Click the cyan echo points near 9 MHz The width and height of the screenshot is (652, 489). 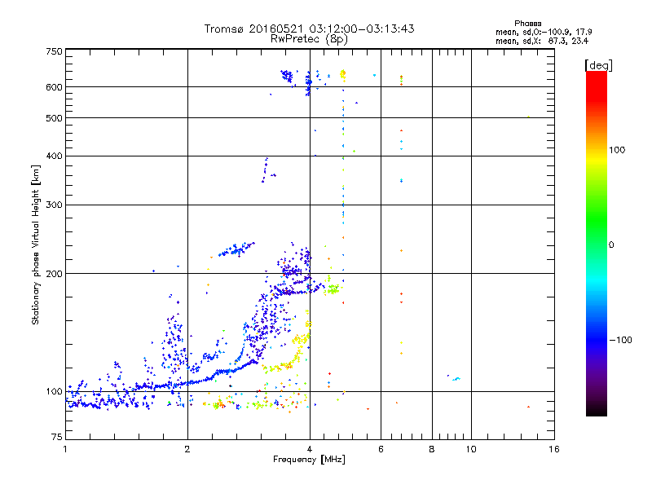[x=456, y=379]
